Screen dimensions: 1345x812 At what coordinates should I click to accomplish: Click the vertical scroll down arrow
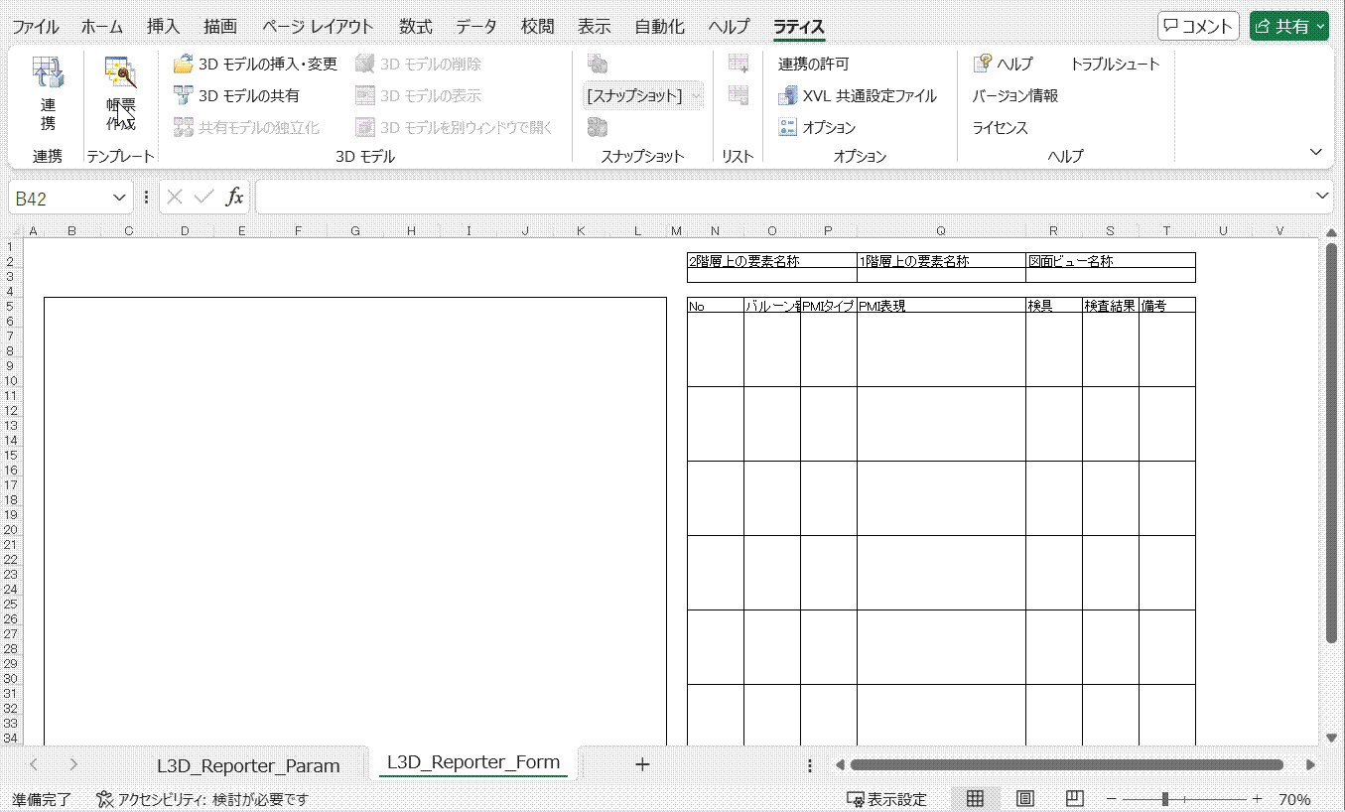click(x=1331, y=738)
